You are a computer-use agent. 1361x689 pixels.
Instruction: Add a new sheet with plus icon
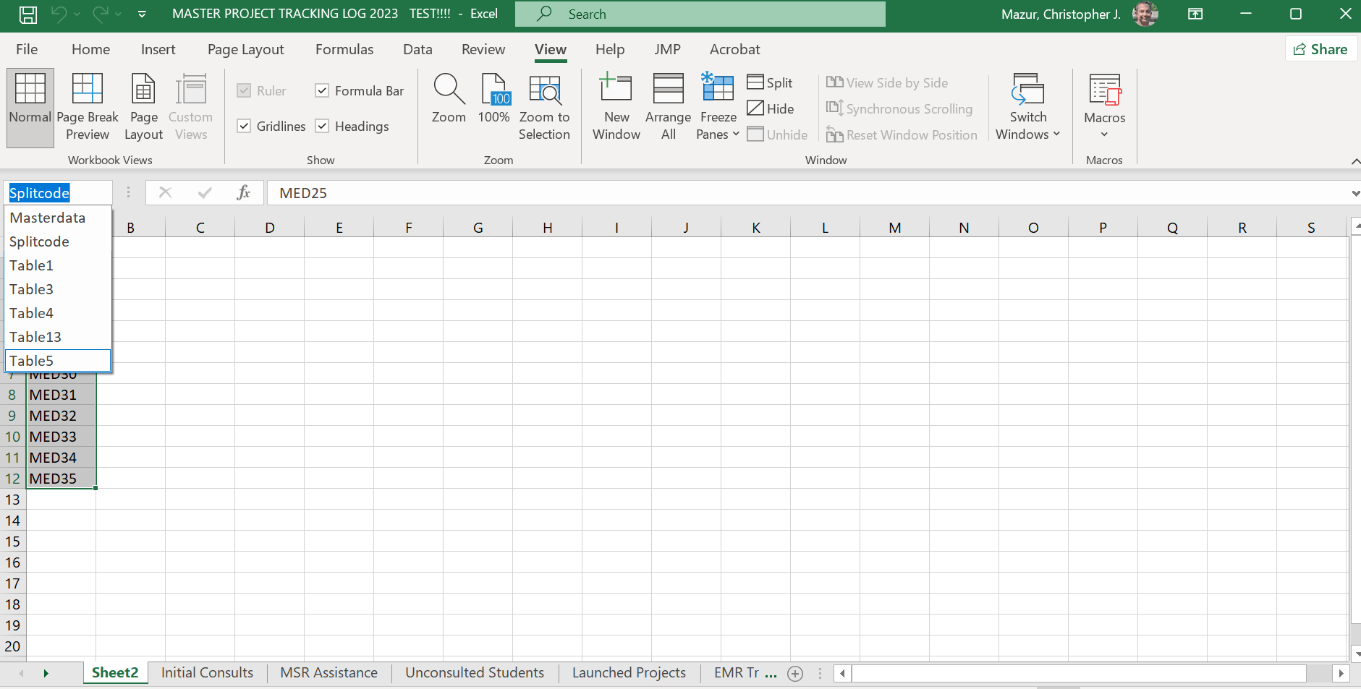point(795,673)
